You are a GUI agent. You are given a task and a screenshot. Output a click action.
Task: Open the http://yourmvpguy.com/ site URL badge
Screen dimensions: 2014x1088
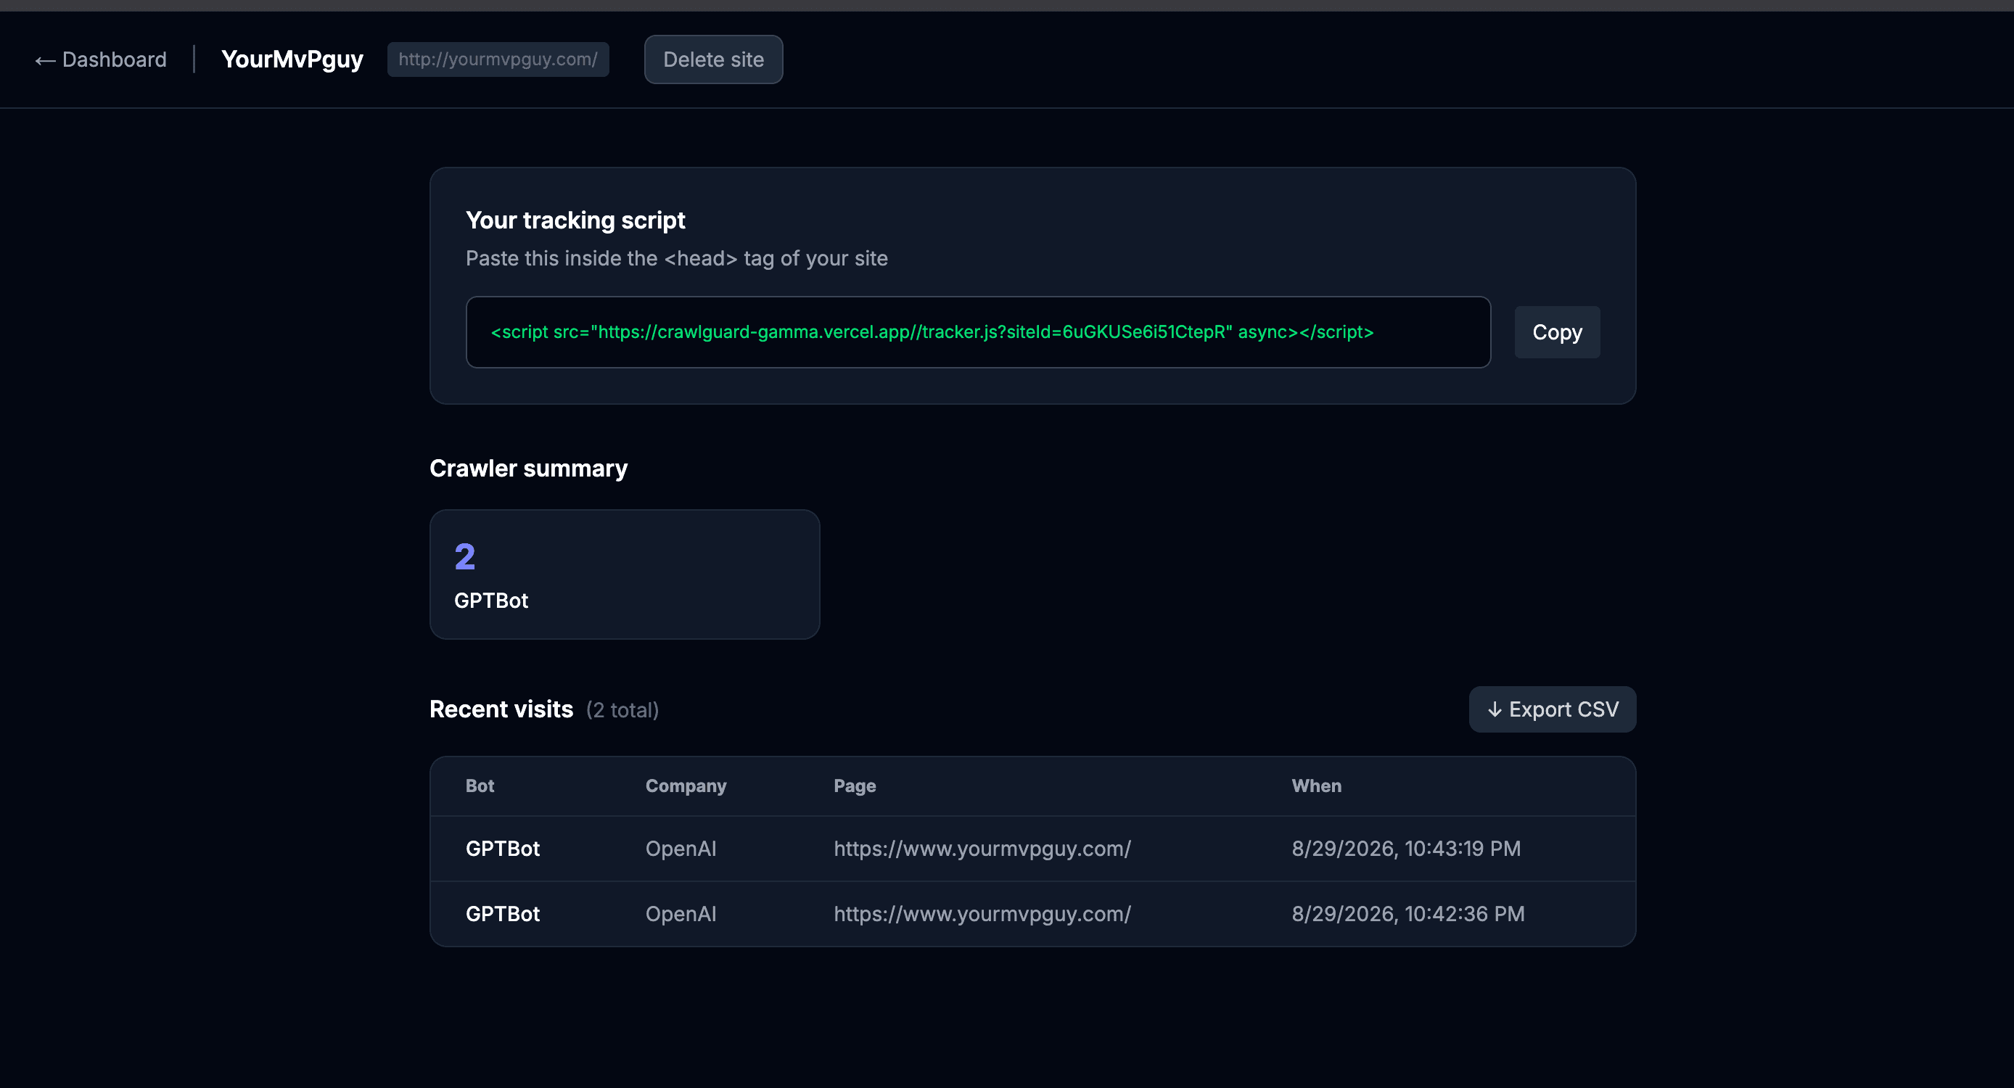(x=498, y=59)
